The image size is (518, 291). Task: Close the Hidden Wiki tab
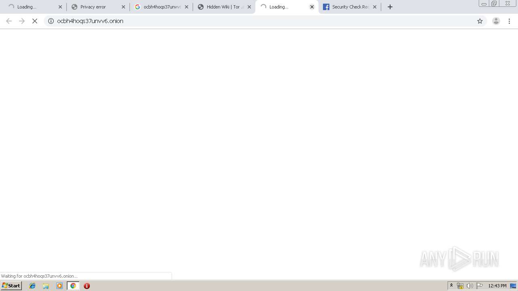click(x=249, y=7)
